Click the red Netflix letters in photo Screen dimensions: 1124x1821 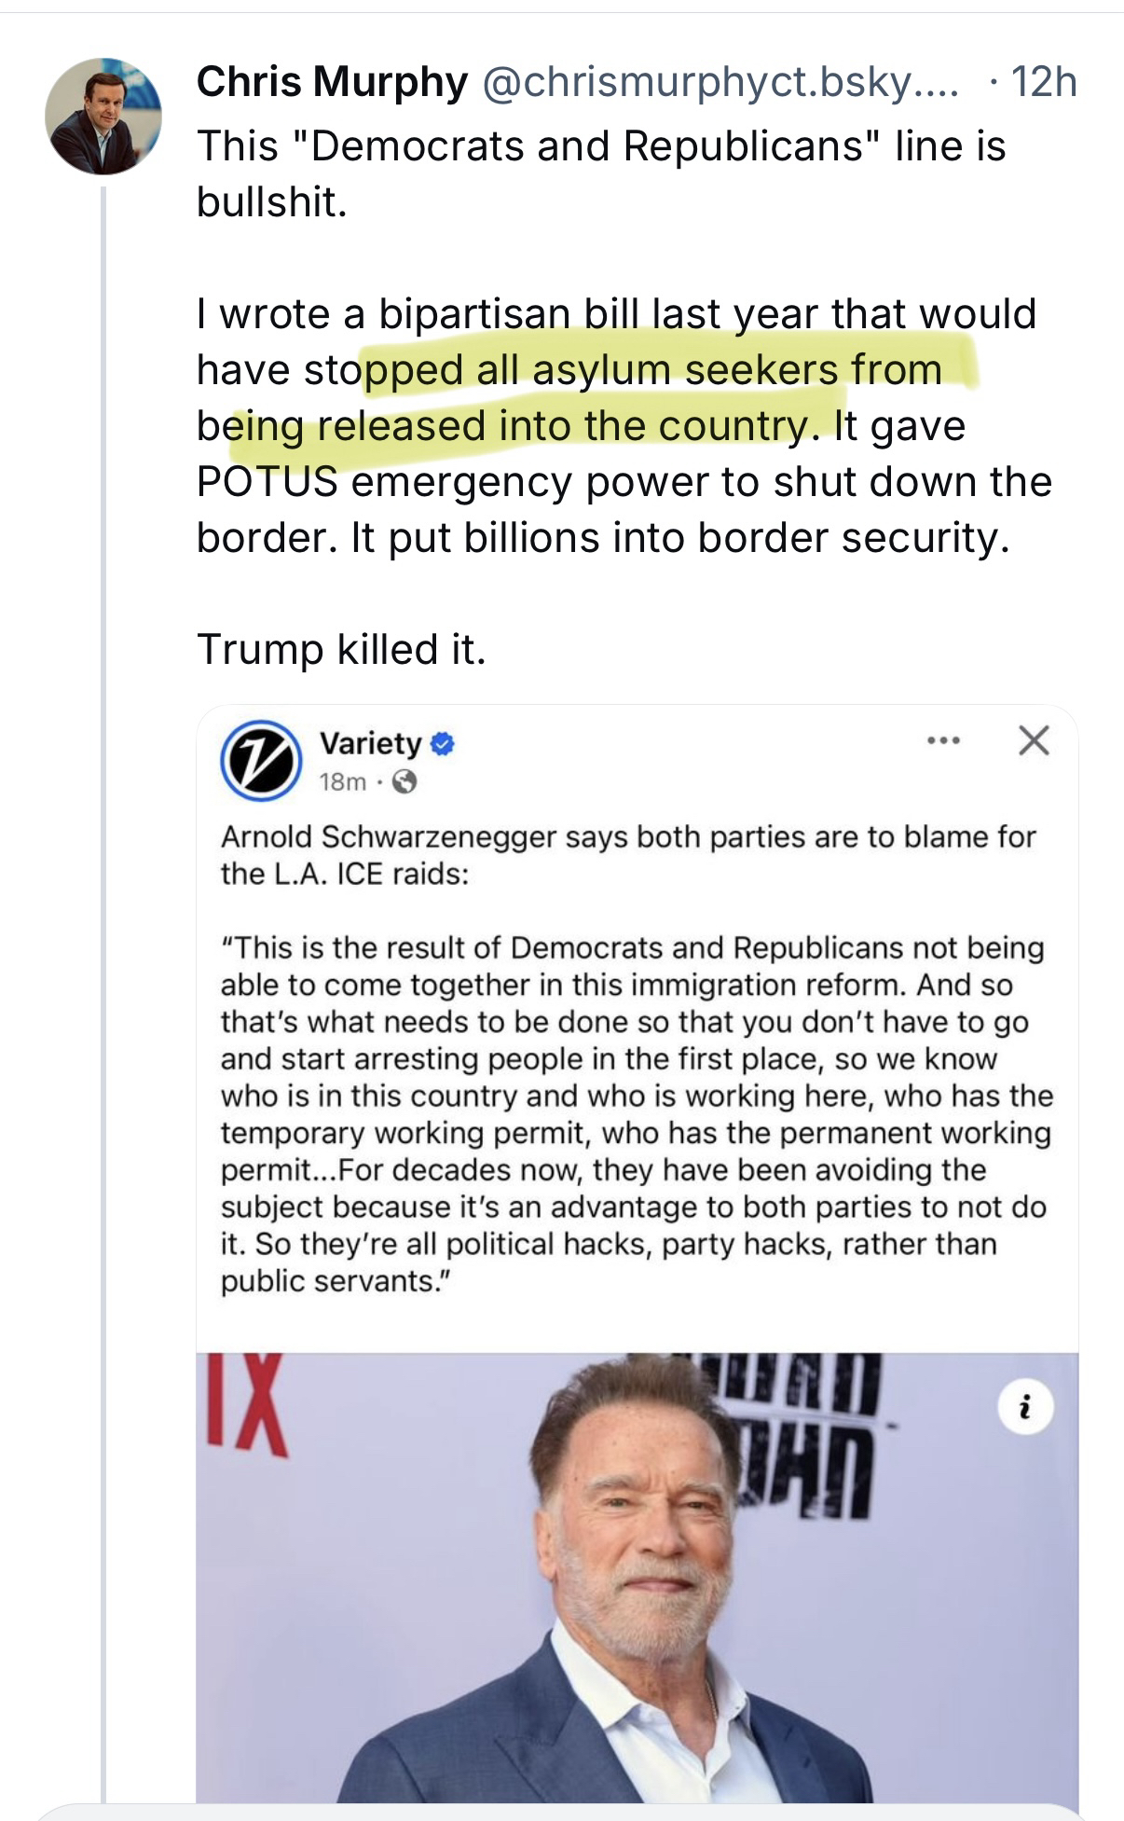[x=247, y=1403]
